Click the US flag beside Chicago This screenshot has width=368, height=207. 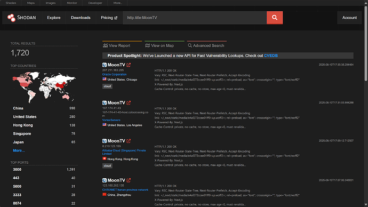click(105, 79)
